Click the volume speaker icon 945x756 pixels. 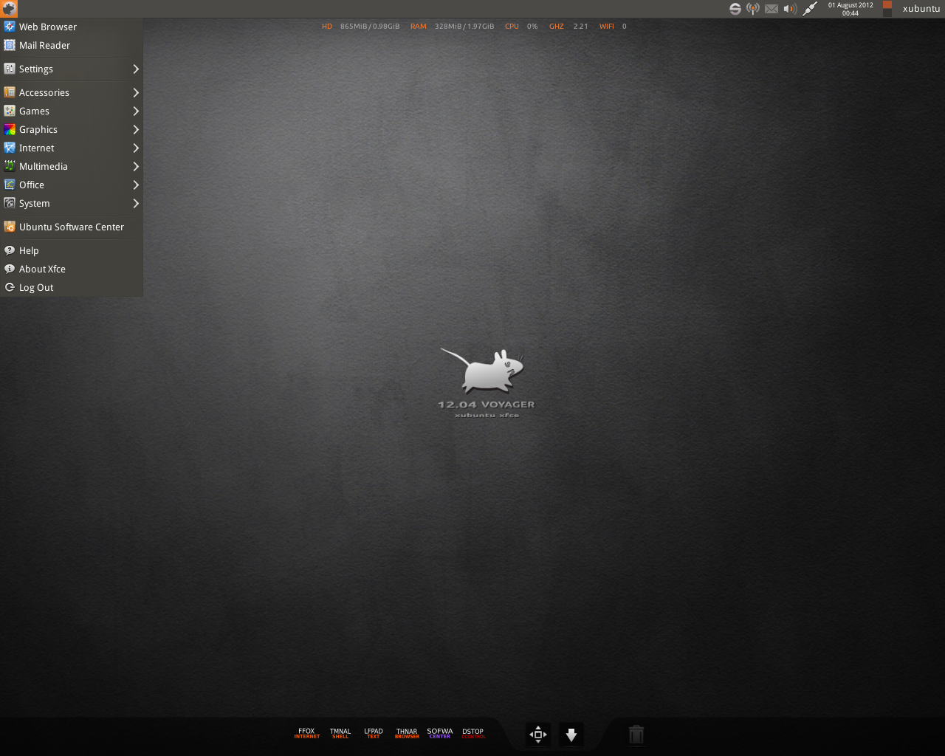click(x=790, y=9)
